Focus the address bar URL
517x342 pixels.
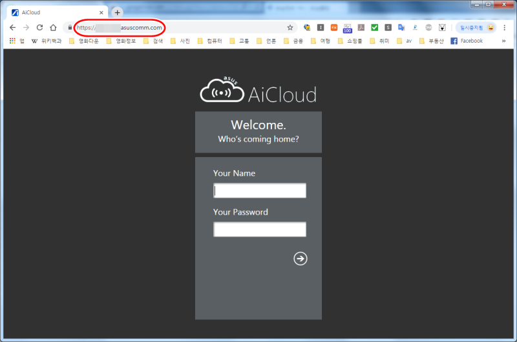120,28
